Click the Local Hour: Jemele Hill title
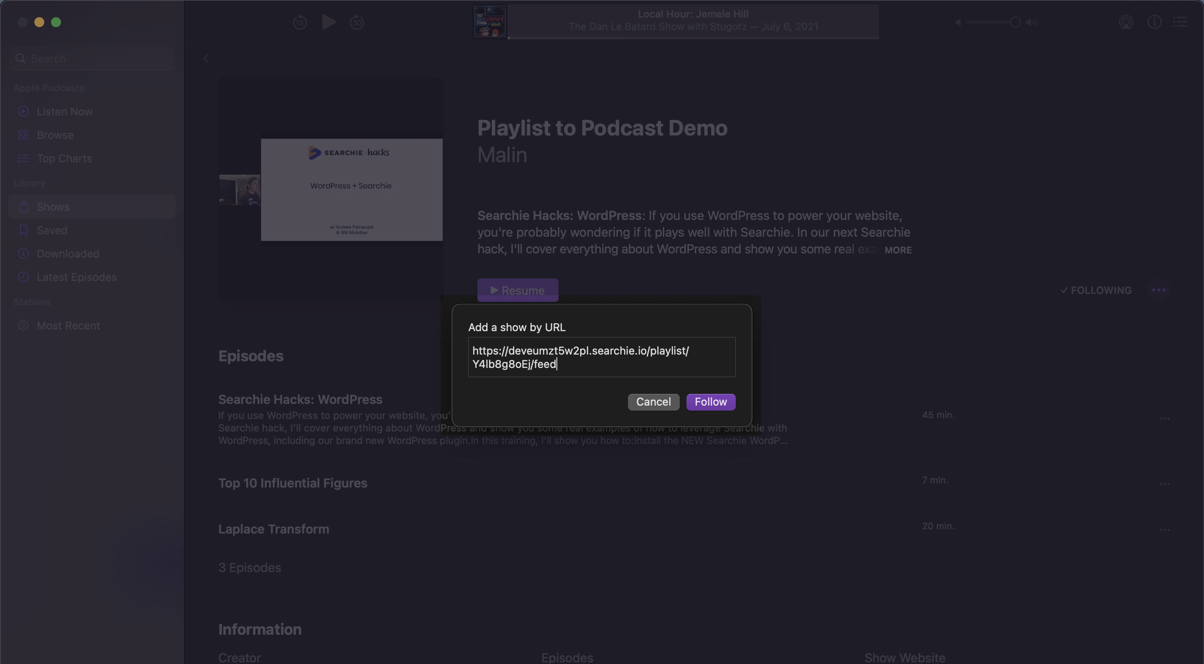 pos(693,14)
